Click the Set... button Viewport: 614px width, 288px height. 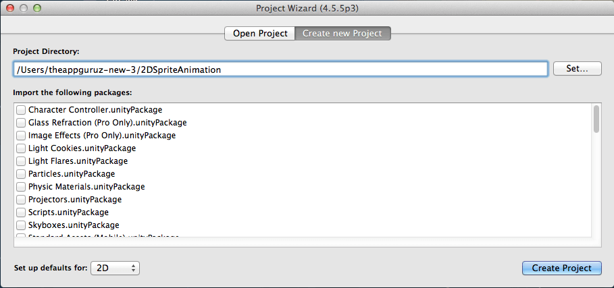tap(578, 68)
